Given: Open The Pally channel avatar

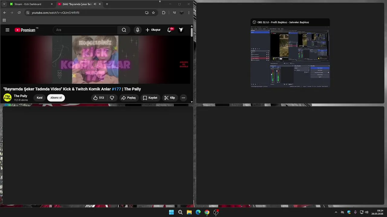Looking at the screenshot, I should [8, 98].
